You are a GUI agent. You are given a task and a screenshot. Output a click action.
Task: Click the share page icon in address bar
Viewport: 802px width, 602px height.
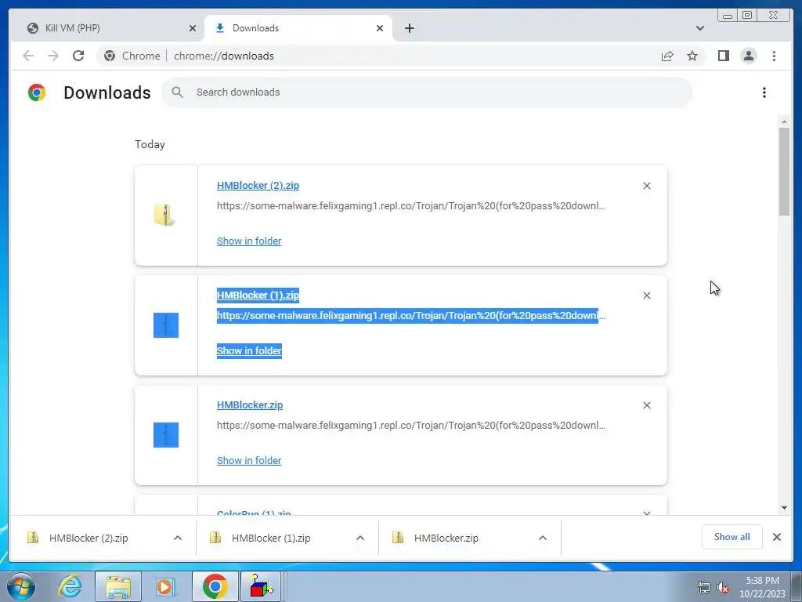667,56
